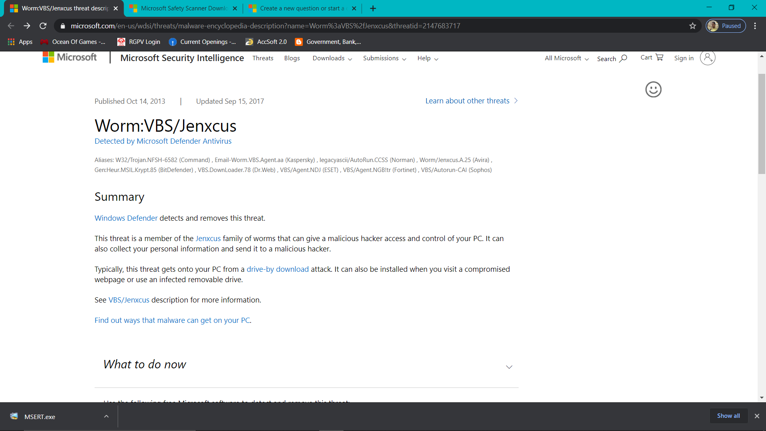Screen dimensions: 766x431
Task: Open the Blogs menu item
Action: [x=292, y=58]
